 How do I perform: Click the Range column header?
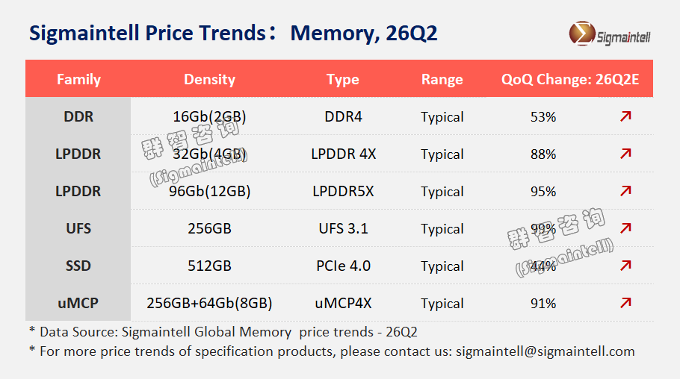pos(442,79)
